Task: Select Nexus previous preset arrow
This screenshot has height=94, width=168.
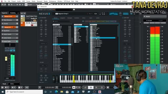Action: pyautogui.click(x=95, y=14)
